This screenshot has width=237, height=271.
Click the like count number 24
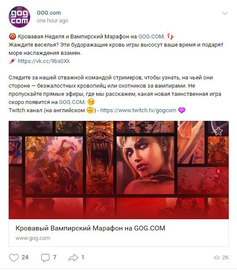pos(25,257)
